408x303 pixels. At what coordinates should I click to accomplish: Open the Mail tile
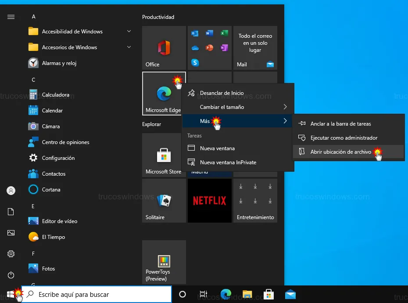[x=255, y=47]
